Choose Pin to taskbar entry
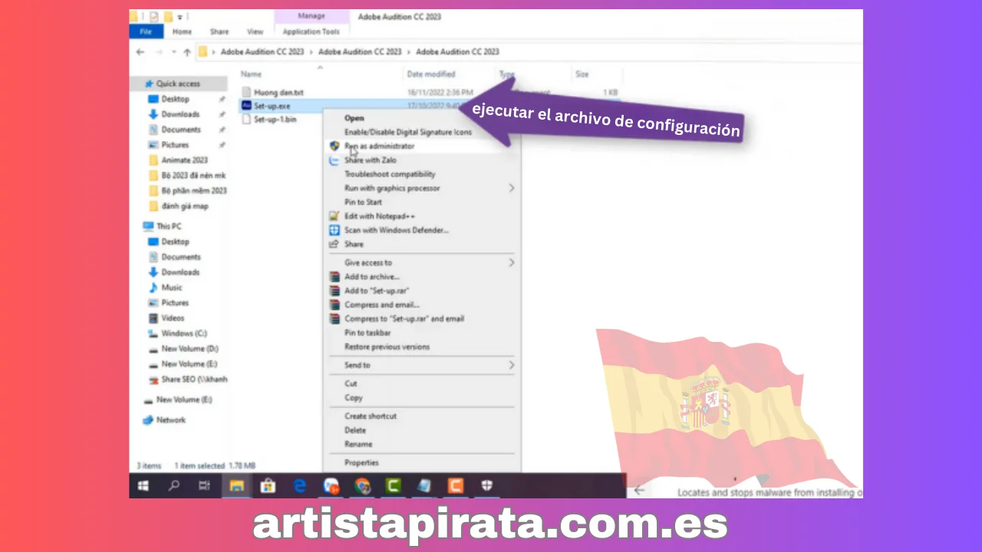Image resolution: width=982 pixels, height=552 pixels. [x=367, y=333]
